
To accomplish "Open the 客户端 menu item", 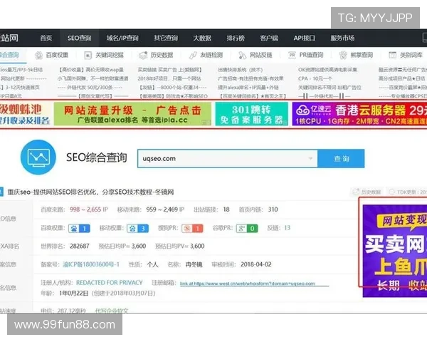I will pyautogui.click(x=269, y=38).
